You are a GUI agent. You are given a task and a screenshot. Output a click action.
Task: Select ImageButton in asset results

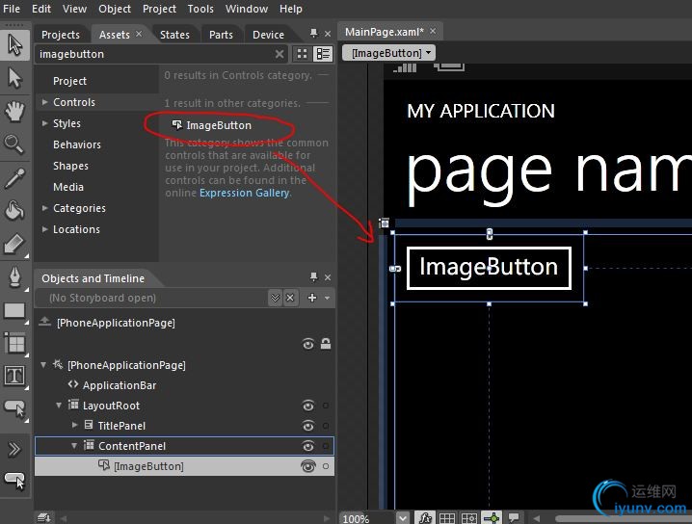point(218,125)
